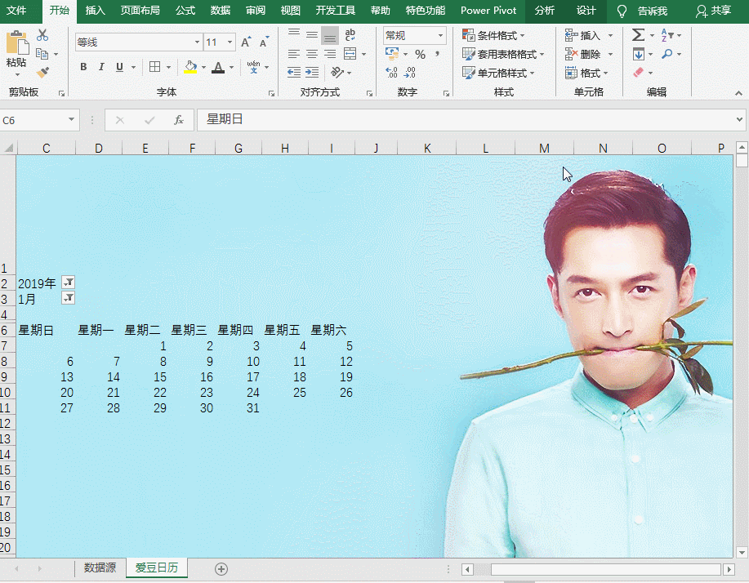Select the Format Painter brush
This screenshot has width=749, height=583.
point(42,73)
